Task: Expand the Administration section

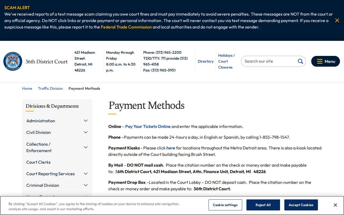Action: click(x=86, y=121)
